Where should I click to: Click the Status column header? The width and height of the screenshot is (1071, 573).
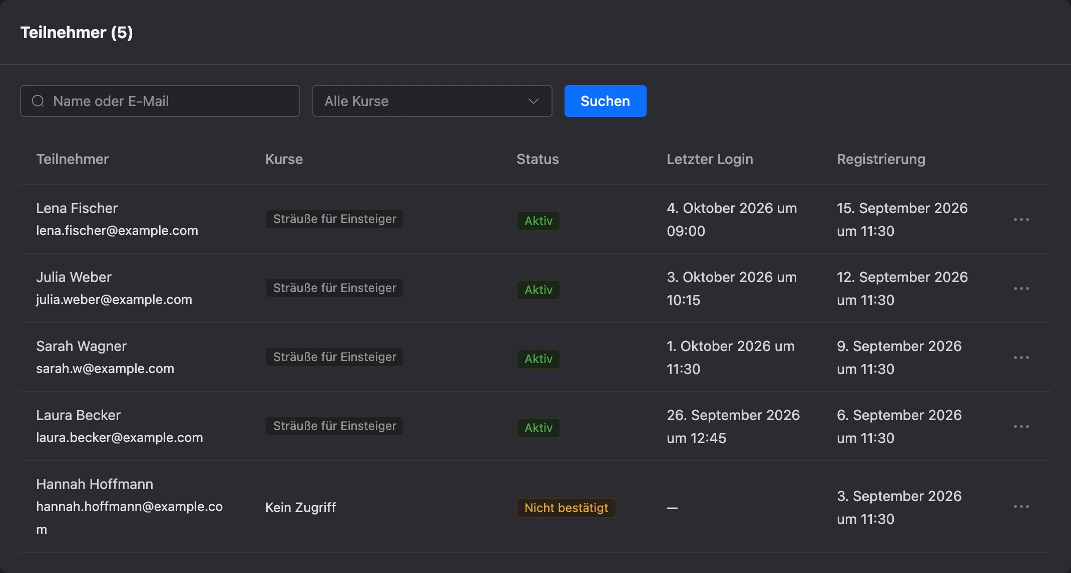[x=538, y=159]
